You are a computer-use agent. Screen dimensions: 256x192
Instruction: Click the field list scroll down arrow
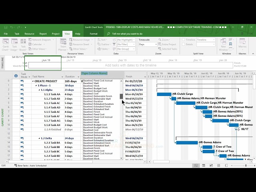point(121,158)
